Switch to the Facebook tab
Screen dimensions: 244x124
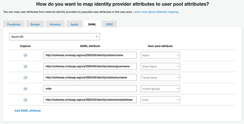(14, 24)
